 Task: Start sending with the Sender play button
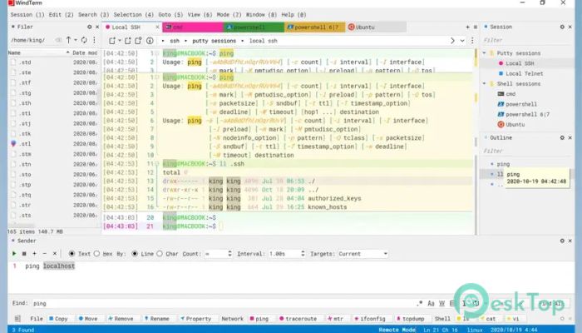pyautogui.click(x=14, y=253)
